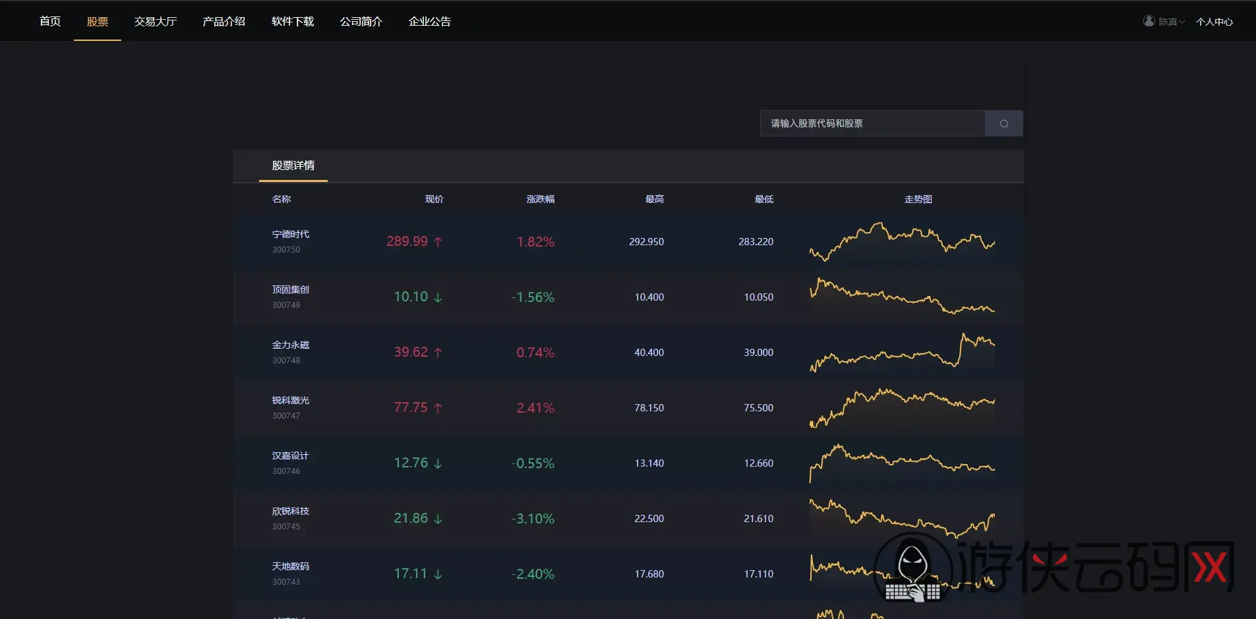This screenshot has width=1256, height=619.
Task: Open the 宁德时代 stock row
Action: pyautogui.click(x=628, y=242)
